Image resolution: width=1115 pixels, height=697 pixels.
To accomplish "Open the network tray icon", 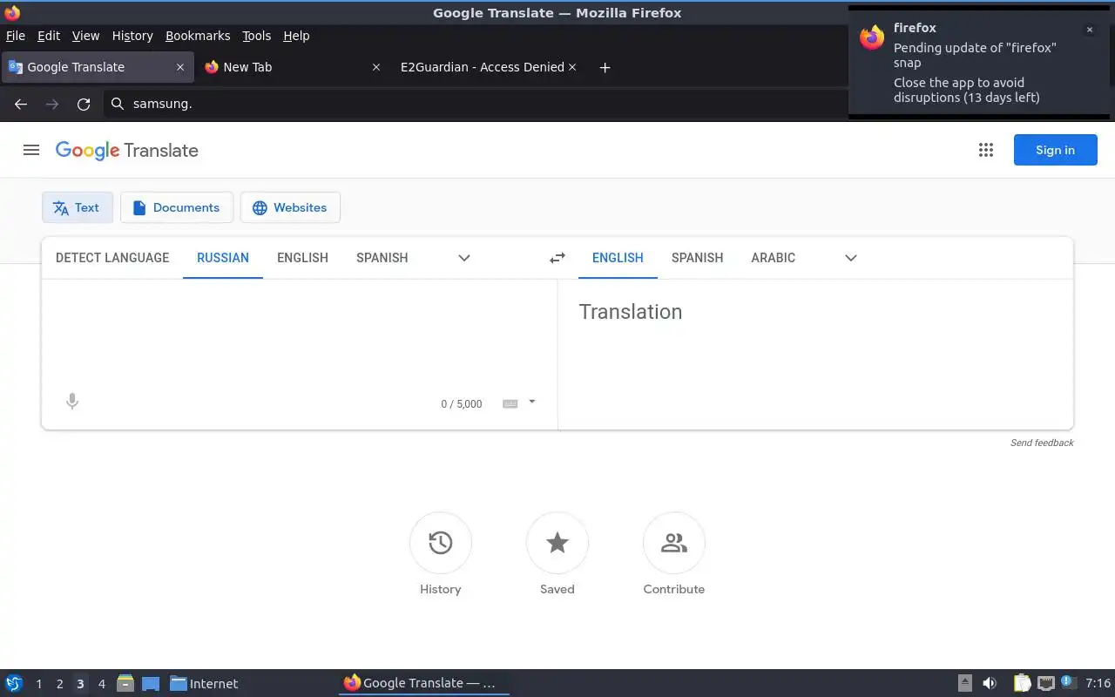I will point(1046,683).
